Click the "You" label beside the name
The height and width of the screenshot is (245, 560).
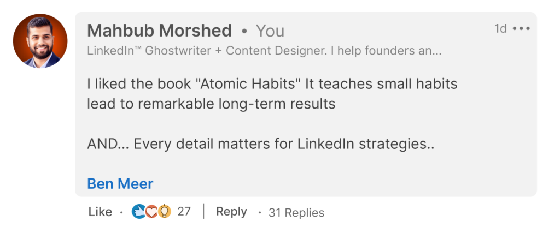[x=270, y=31]
